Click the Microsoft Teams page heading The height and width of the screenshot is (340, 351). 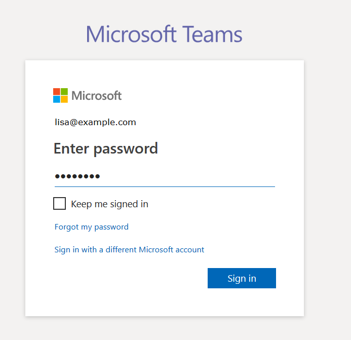[164, 34]
